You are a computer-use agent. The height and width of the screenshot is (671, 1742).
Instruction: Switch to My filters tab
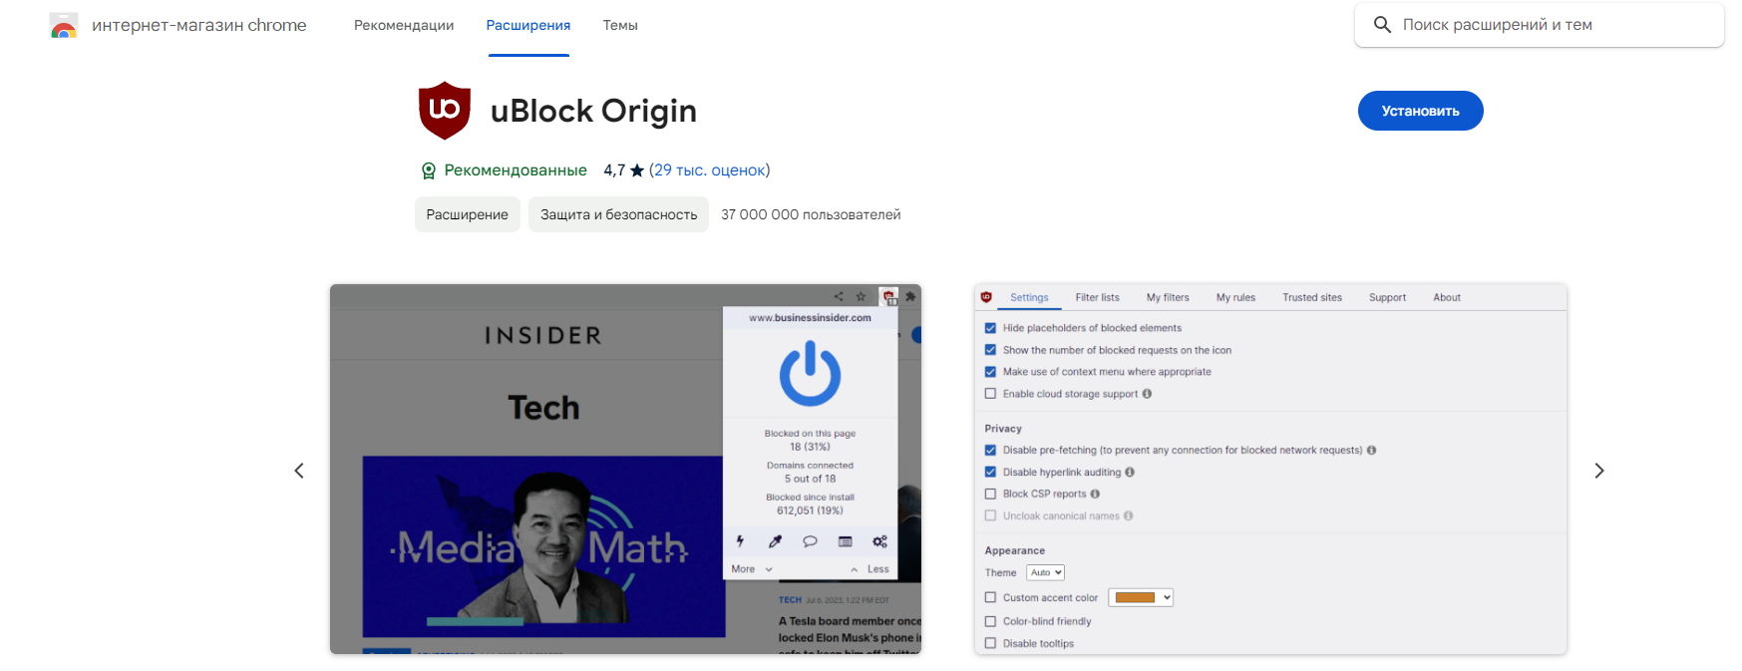(x=1168, y=298)
